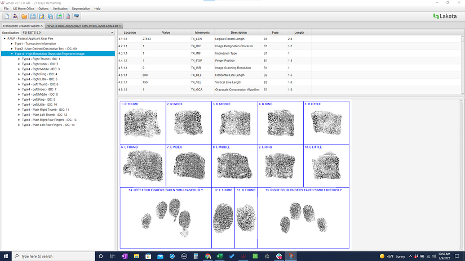Expand the Type1 - Transaction Information node
Screen dimensions: 465x261
point(12,43)
